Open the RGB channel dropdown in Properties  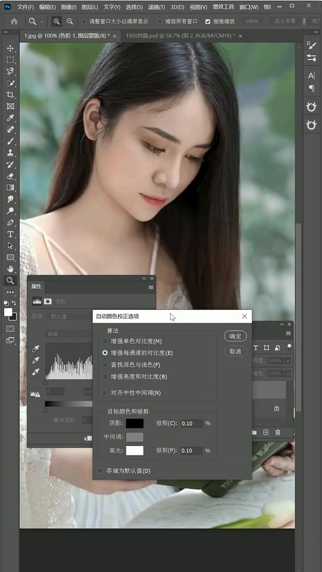68,334
